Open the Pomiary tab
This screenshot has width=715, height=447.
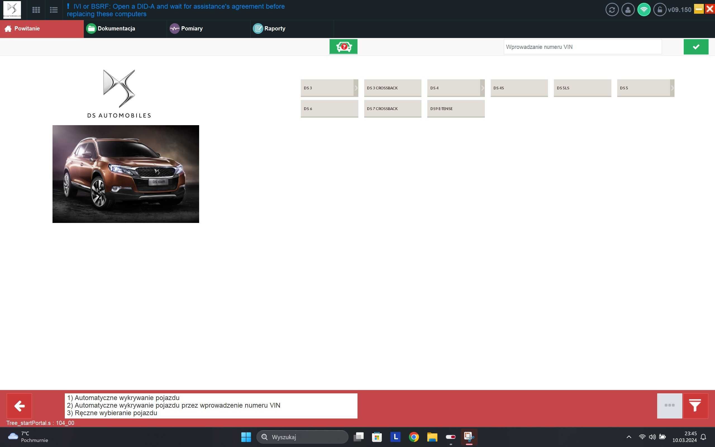[x=209, y=29]
